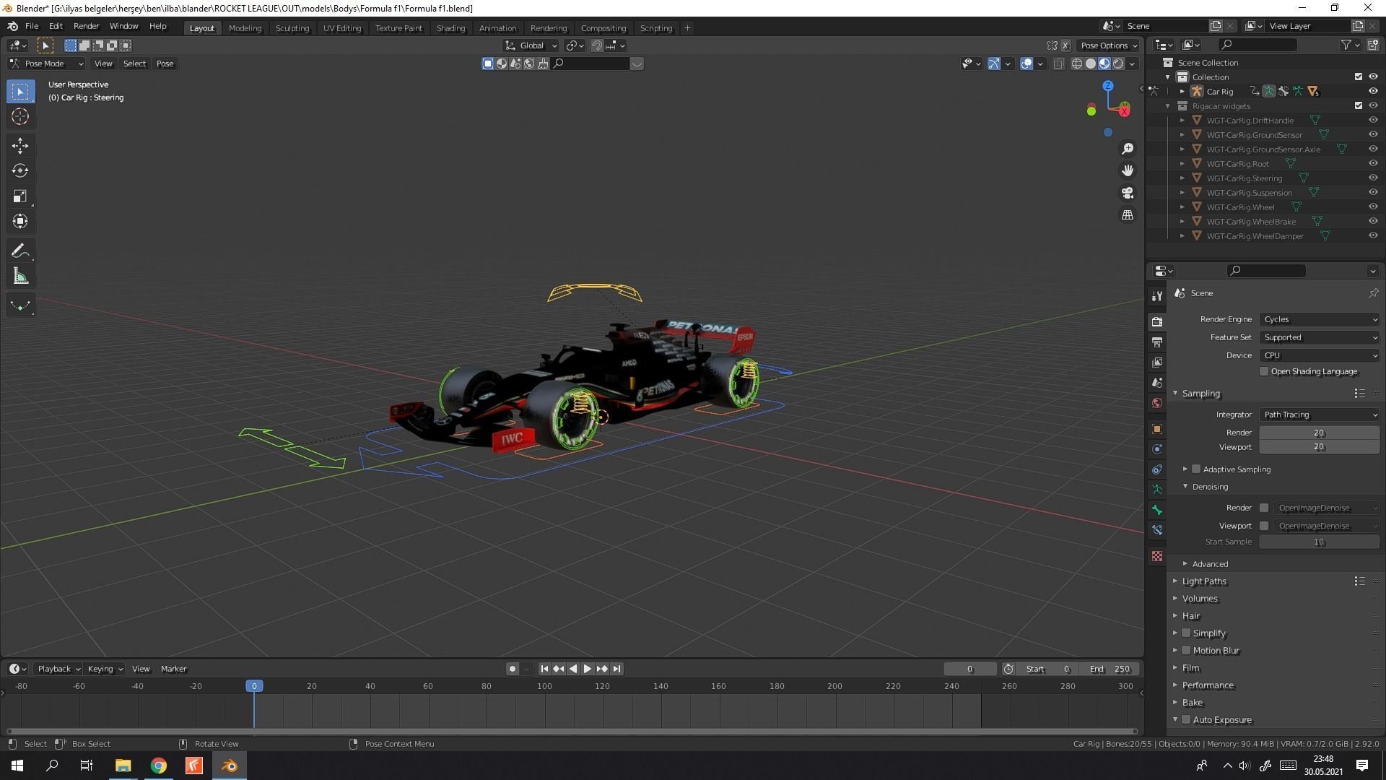Screen dimensions: 1386x780
Task: Switch to the Modeling workspace tab
Action: [245, 28]
